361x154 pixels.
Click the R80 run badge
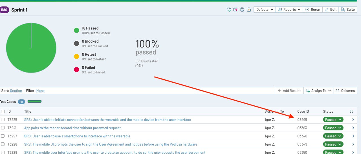tap(4, 10)
